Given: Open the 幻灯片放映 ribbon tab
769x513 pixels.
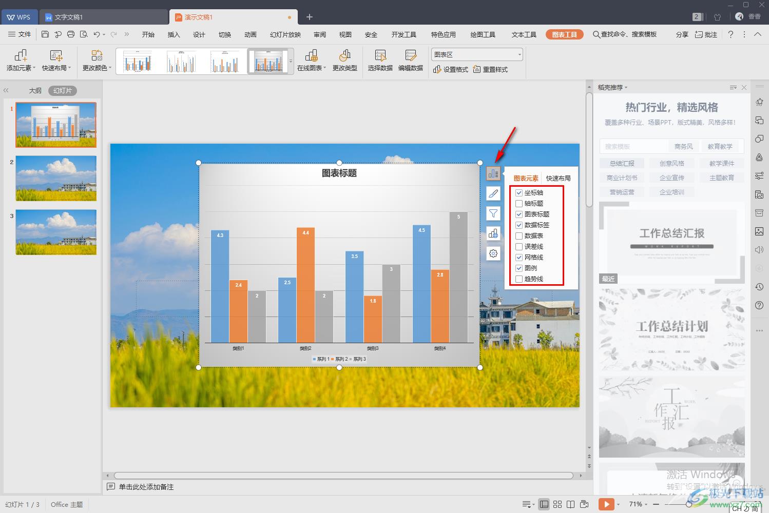Looking at the screenshot, I should click(x=285, y=34).
